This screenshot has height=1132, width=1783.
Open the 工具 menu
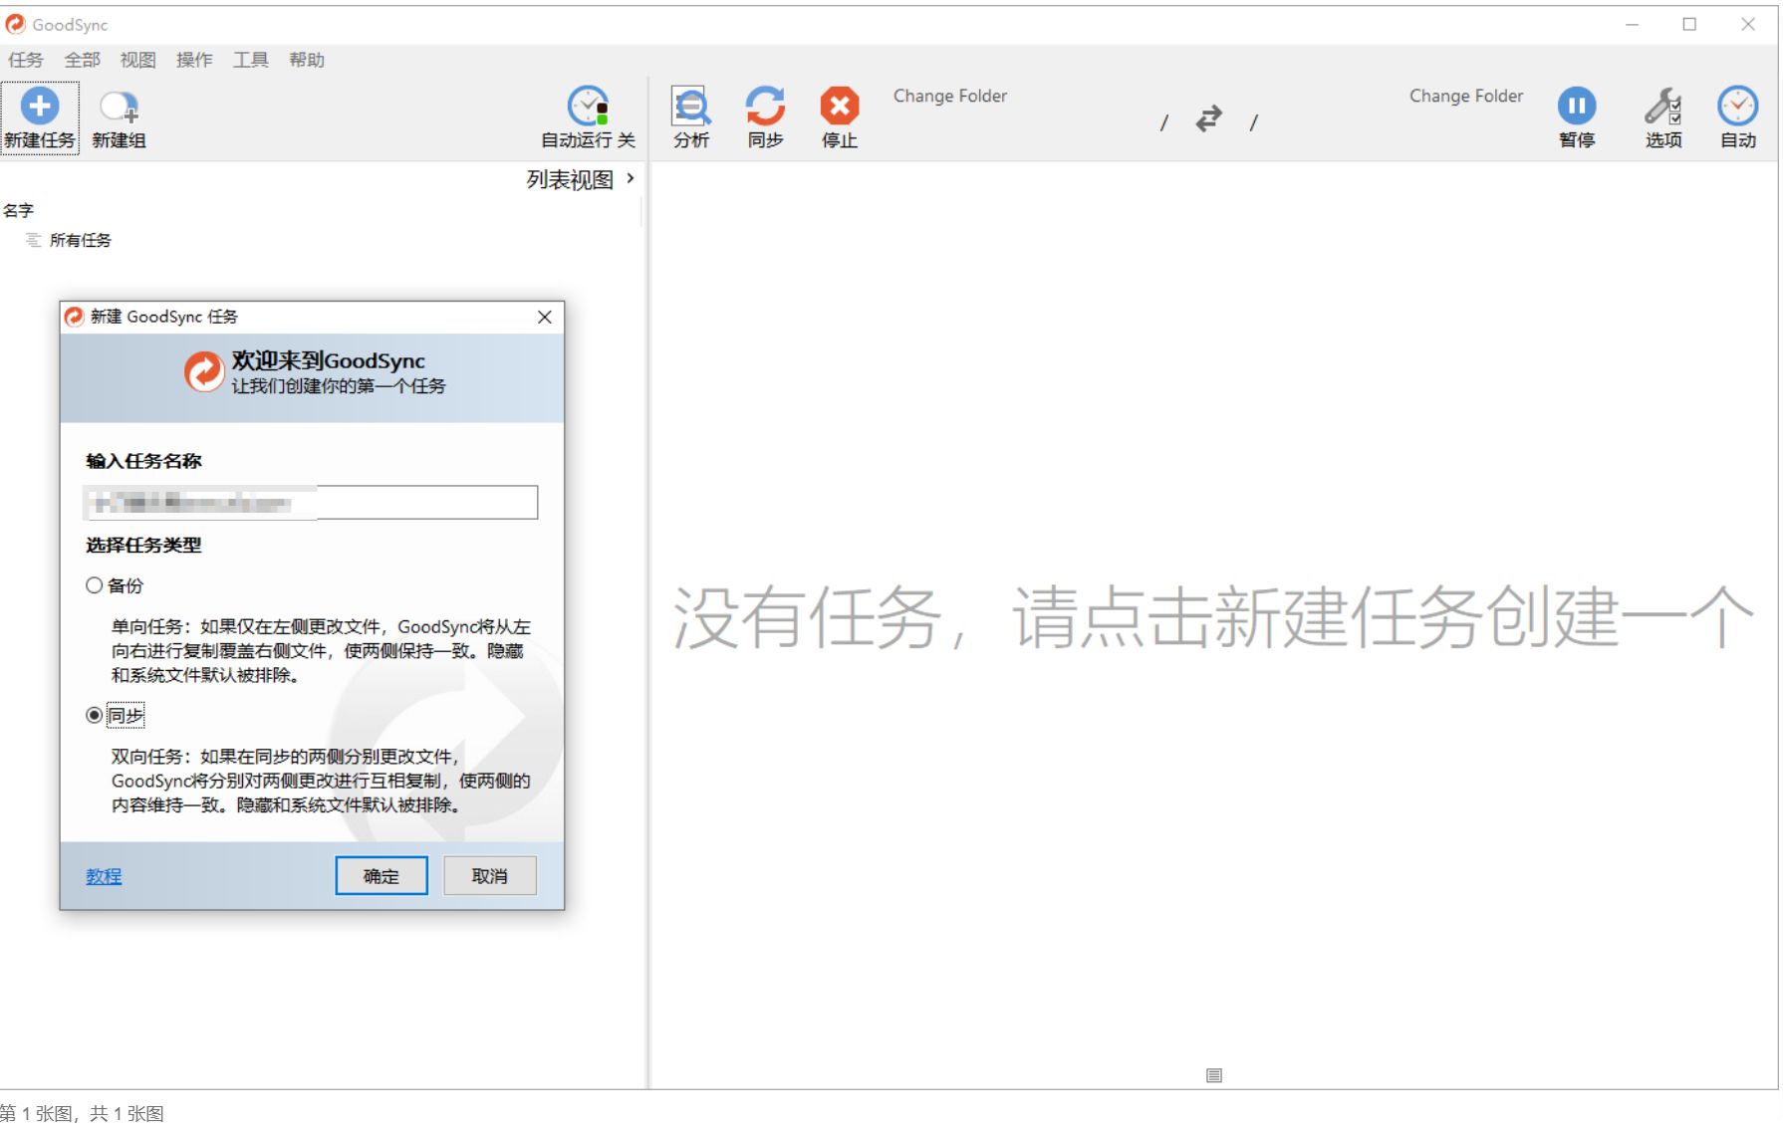[x=250, y=60]
